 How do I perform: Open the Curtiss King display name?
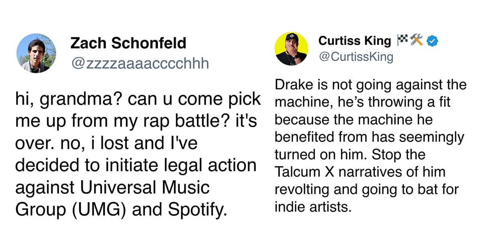coord(354,41)
